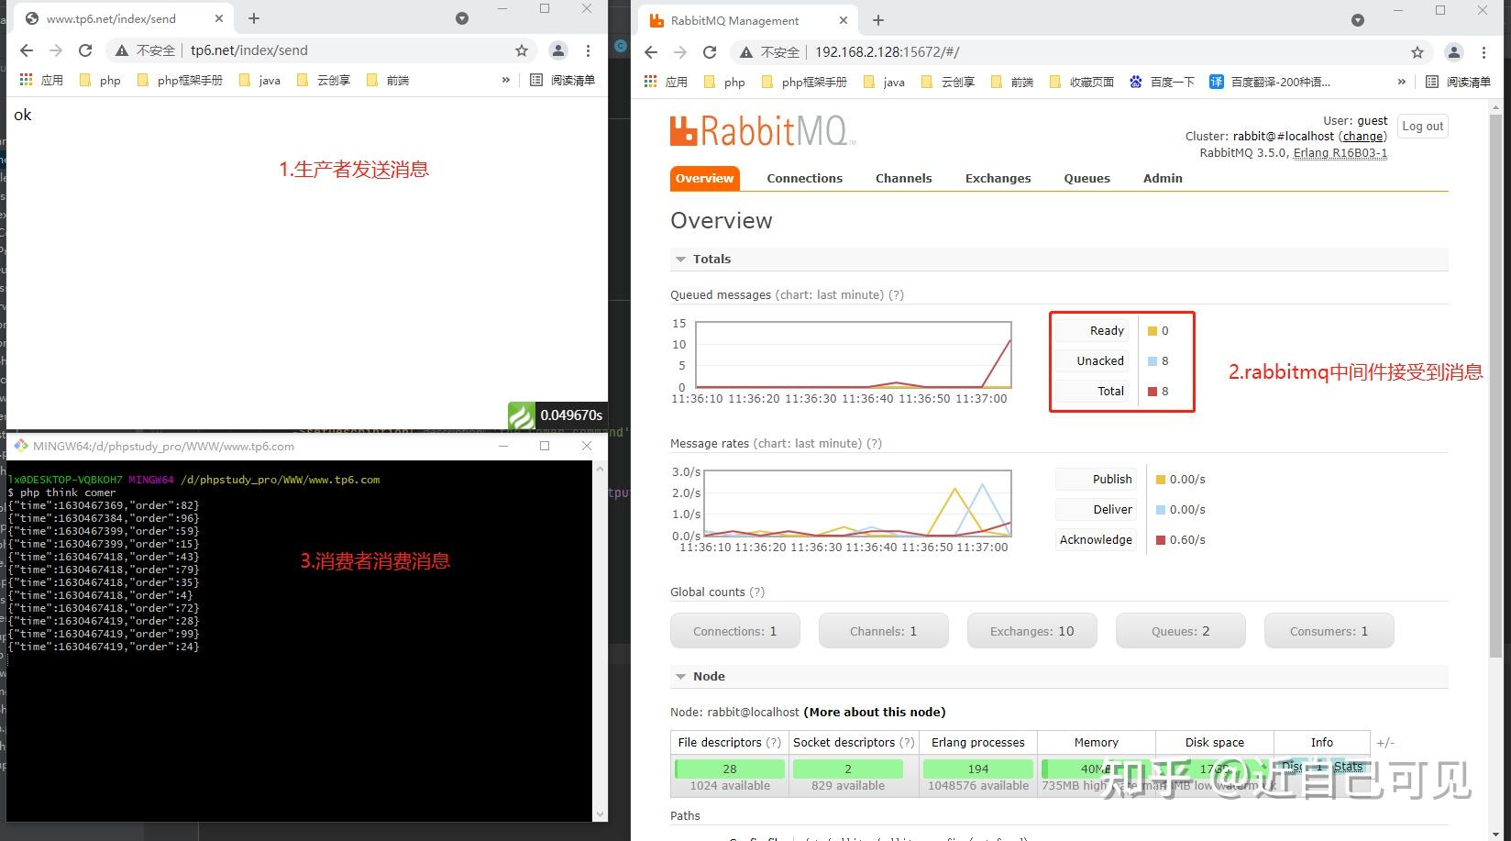Click the (?) help icon next to Queued messages

(896, 294)
